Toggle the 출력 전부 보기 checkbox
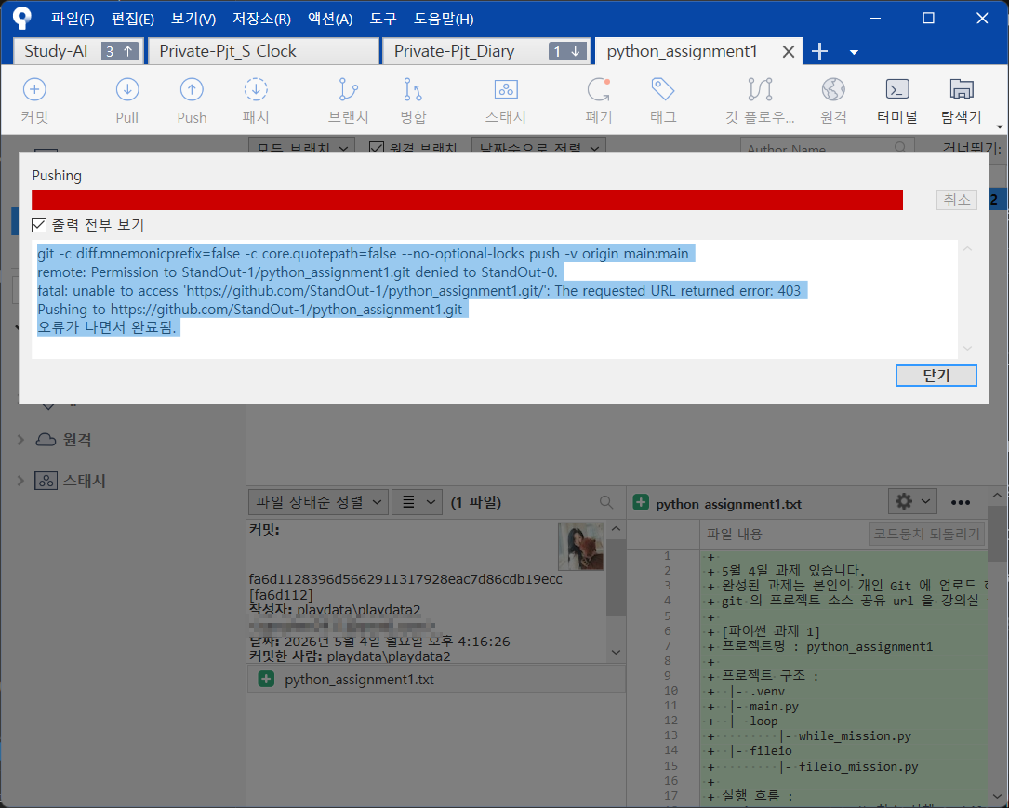1009x808 pixels. coord(39,224)
